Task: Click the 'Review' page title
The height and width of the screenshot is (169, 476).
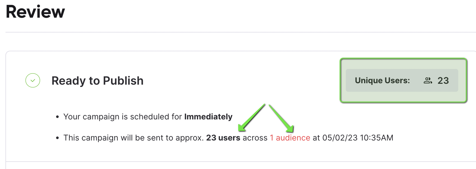Action: 35,12
